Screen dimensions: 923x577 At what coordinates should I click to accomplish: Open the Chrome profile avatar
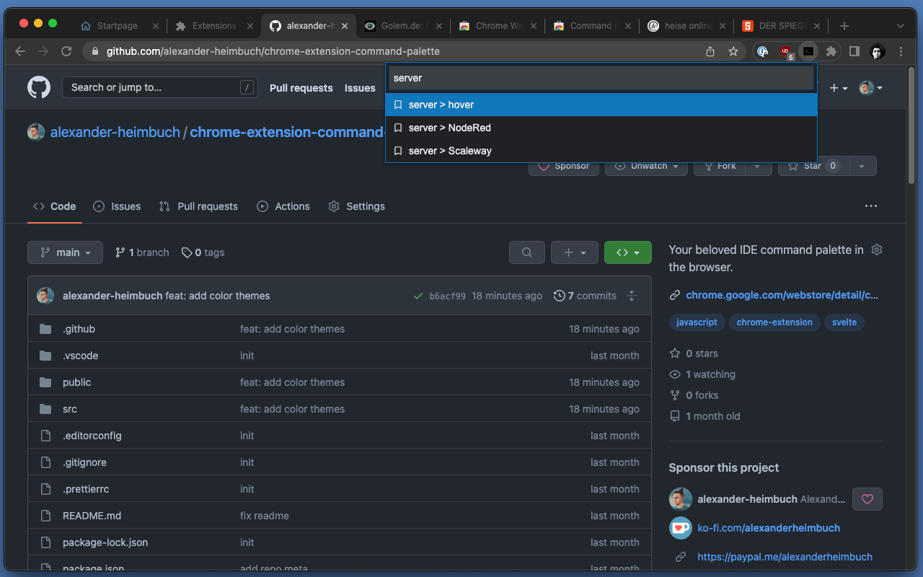tap(878, 51)
